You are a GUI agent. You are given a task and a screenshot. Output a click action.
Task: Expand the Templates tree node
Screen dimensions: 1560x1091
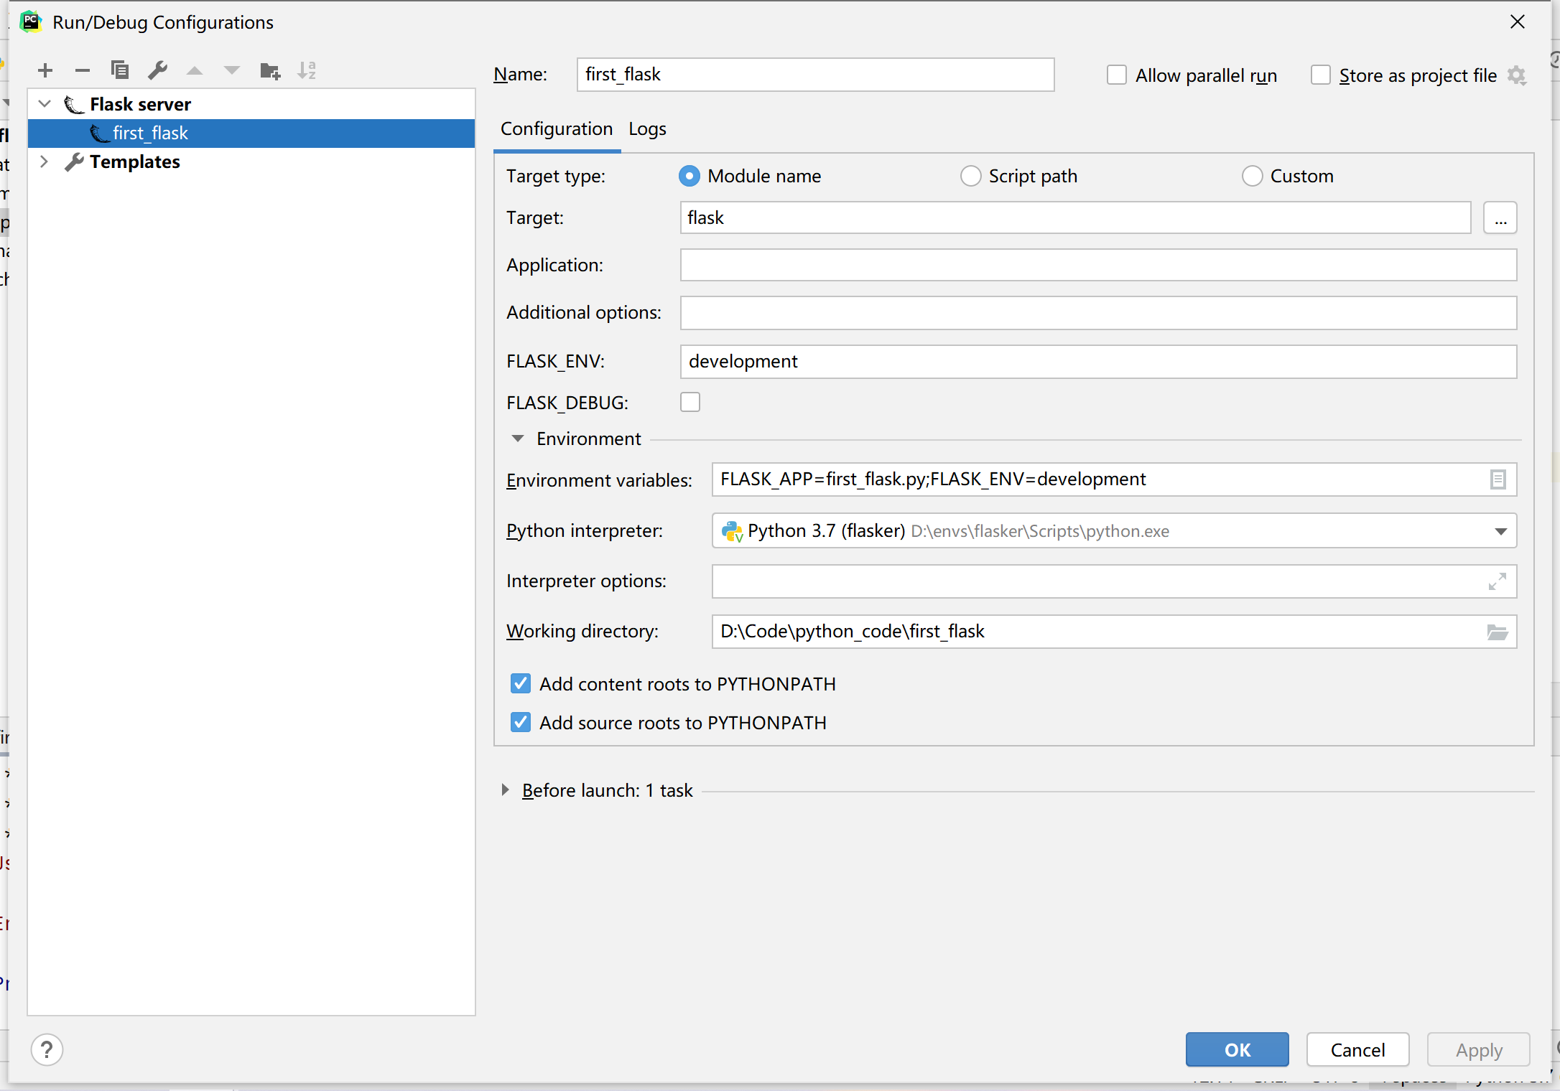[45, 161]
